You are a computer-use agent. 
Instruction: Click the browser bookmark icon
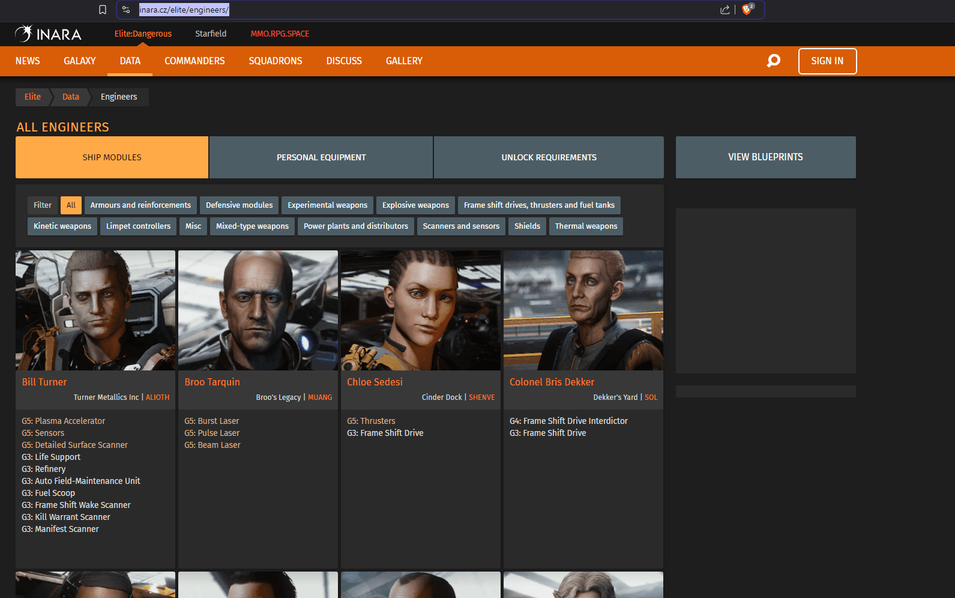point(103,10)
